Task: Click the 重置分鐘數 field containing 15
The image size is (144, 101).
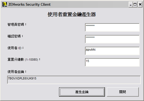Action: [112, 62]
